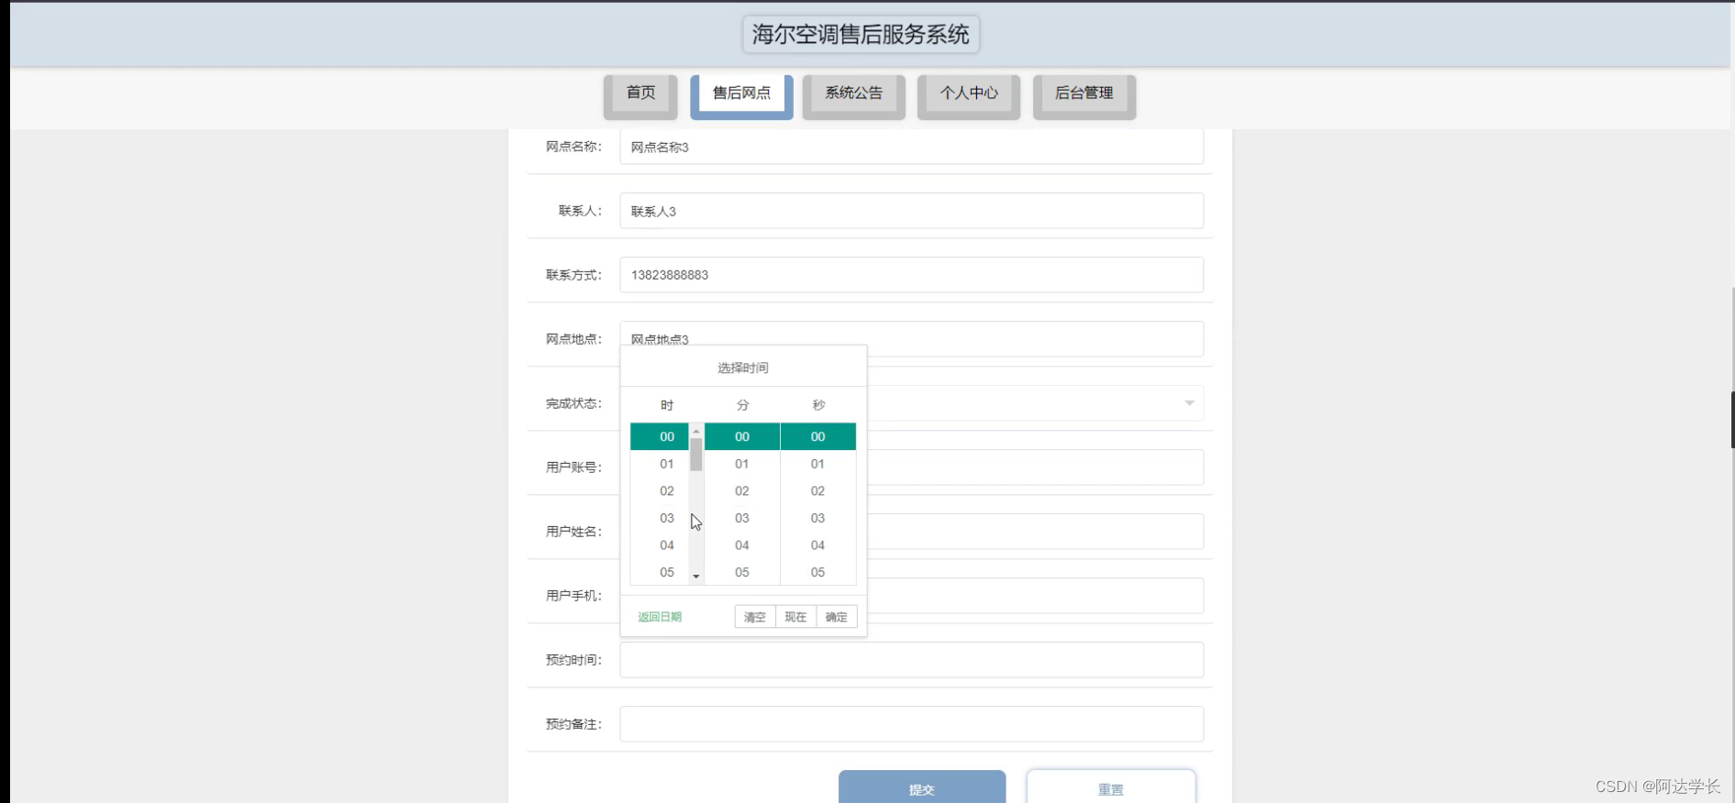The width and height of the screenshot is (1735, 803).
Task: Open the 首页 navigation tab
Action: pos(640,96)
